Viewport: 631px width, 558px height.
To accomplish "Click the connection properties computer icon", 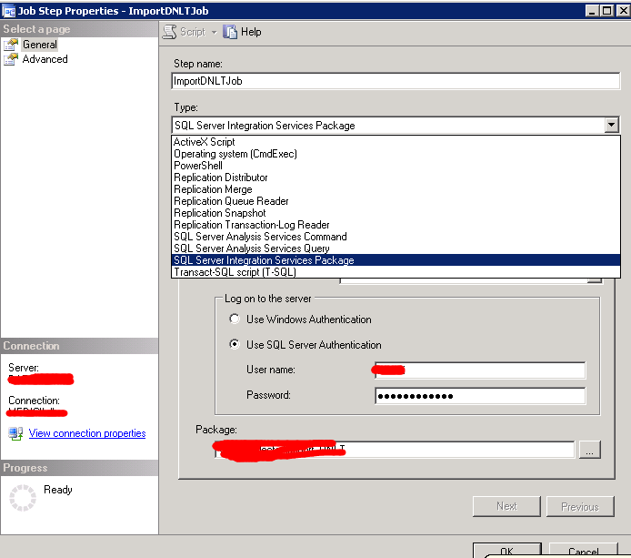I will [x=15, y=433].
